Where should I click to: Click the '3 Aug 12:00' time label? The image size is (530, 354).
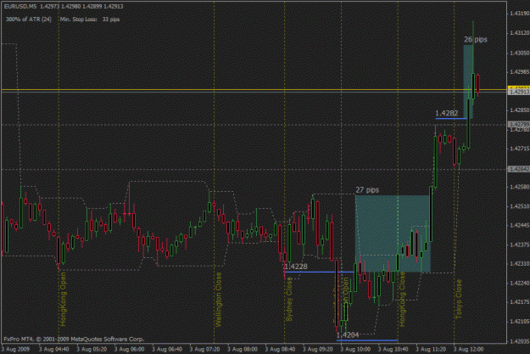(x=468, y=349)
